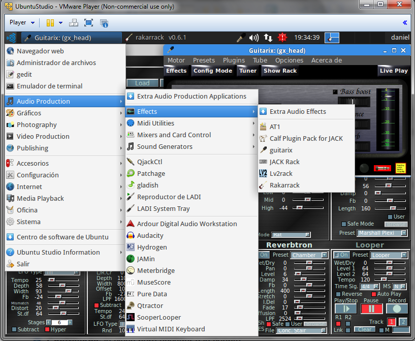Screen dimensions: 415x341
Task: Disable the Looper Auto Play checkbox
Action: [x=374, y=294]
